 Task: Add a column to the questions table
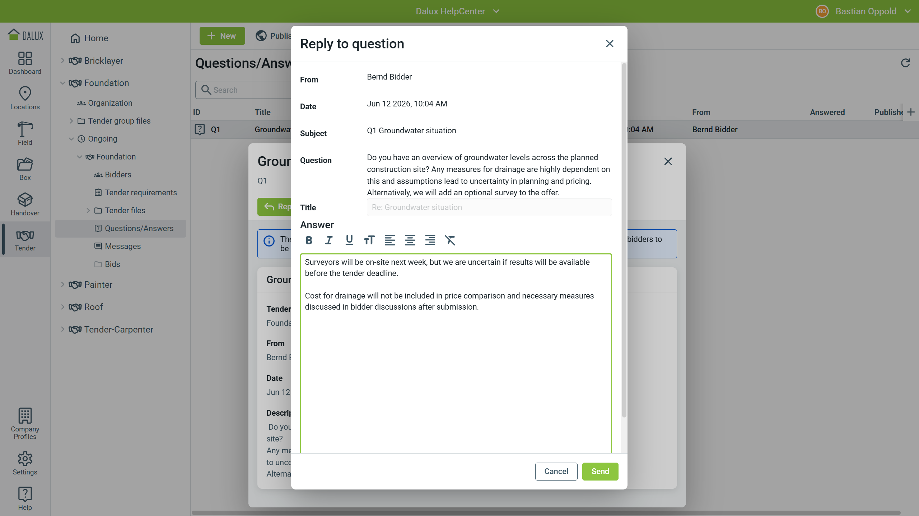pyautogui.click(x=911, y=112)
